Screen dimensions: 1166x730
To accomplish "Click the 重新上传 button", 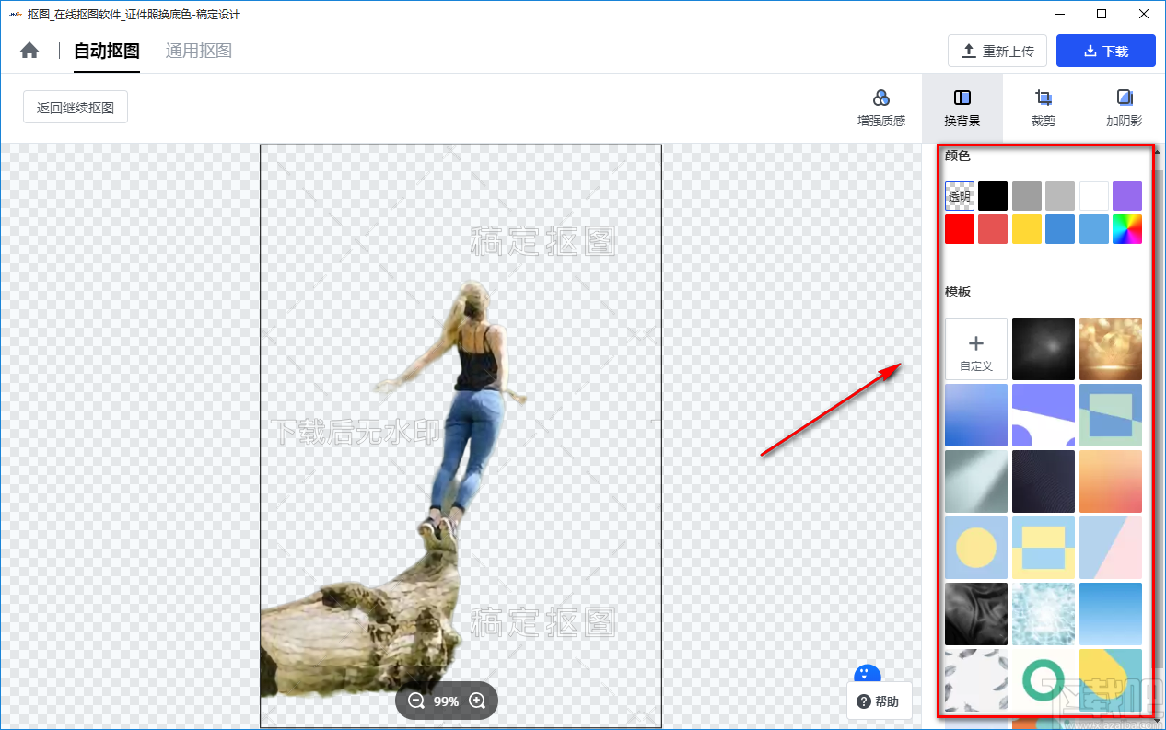I will click(x=997, y=51).
